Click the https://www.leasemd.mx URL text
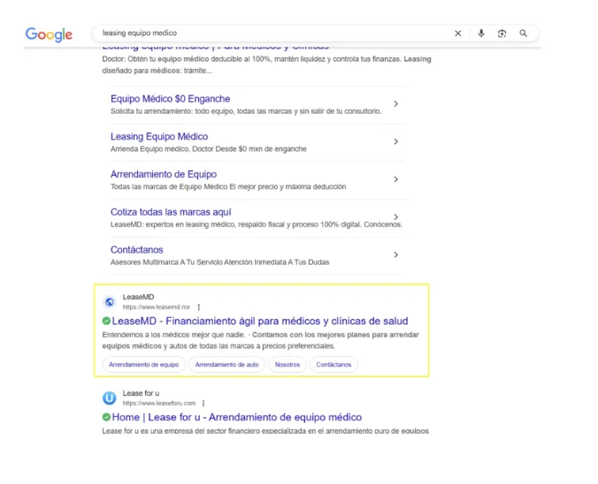Image resolution: width=598 pixels, height=484 pixels. tap(156, 307)
